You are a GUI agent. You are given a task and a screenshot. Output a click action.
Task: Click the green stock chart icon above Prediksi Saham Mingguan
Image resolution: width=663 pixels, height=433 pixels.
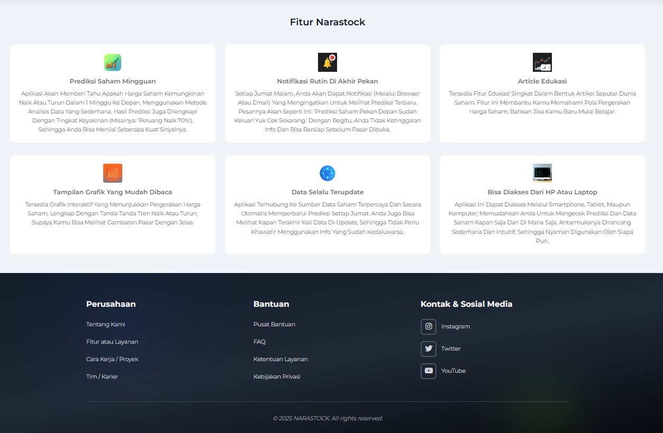[x=112, y=62]
